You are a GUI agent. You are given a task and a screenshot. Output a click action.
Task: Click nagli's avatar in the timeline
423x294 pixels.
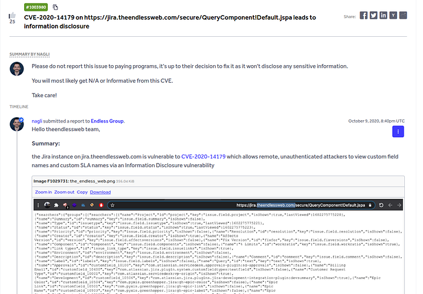point(17,124)
